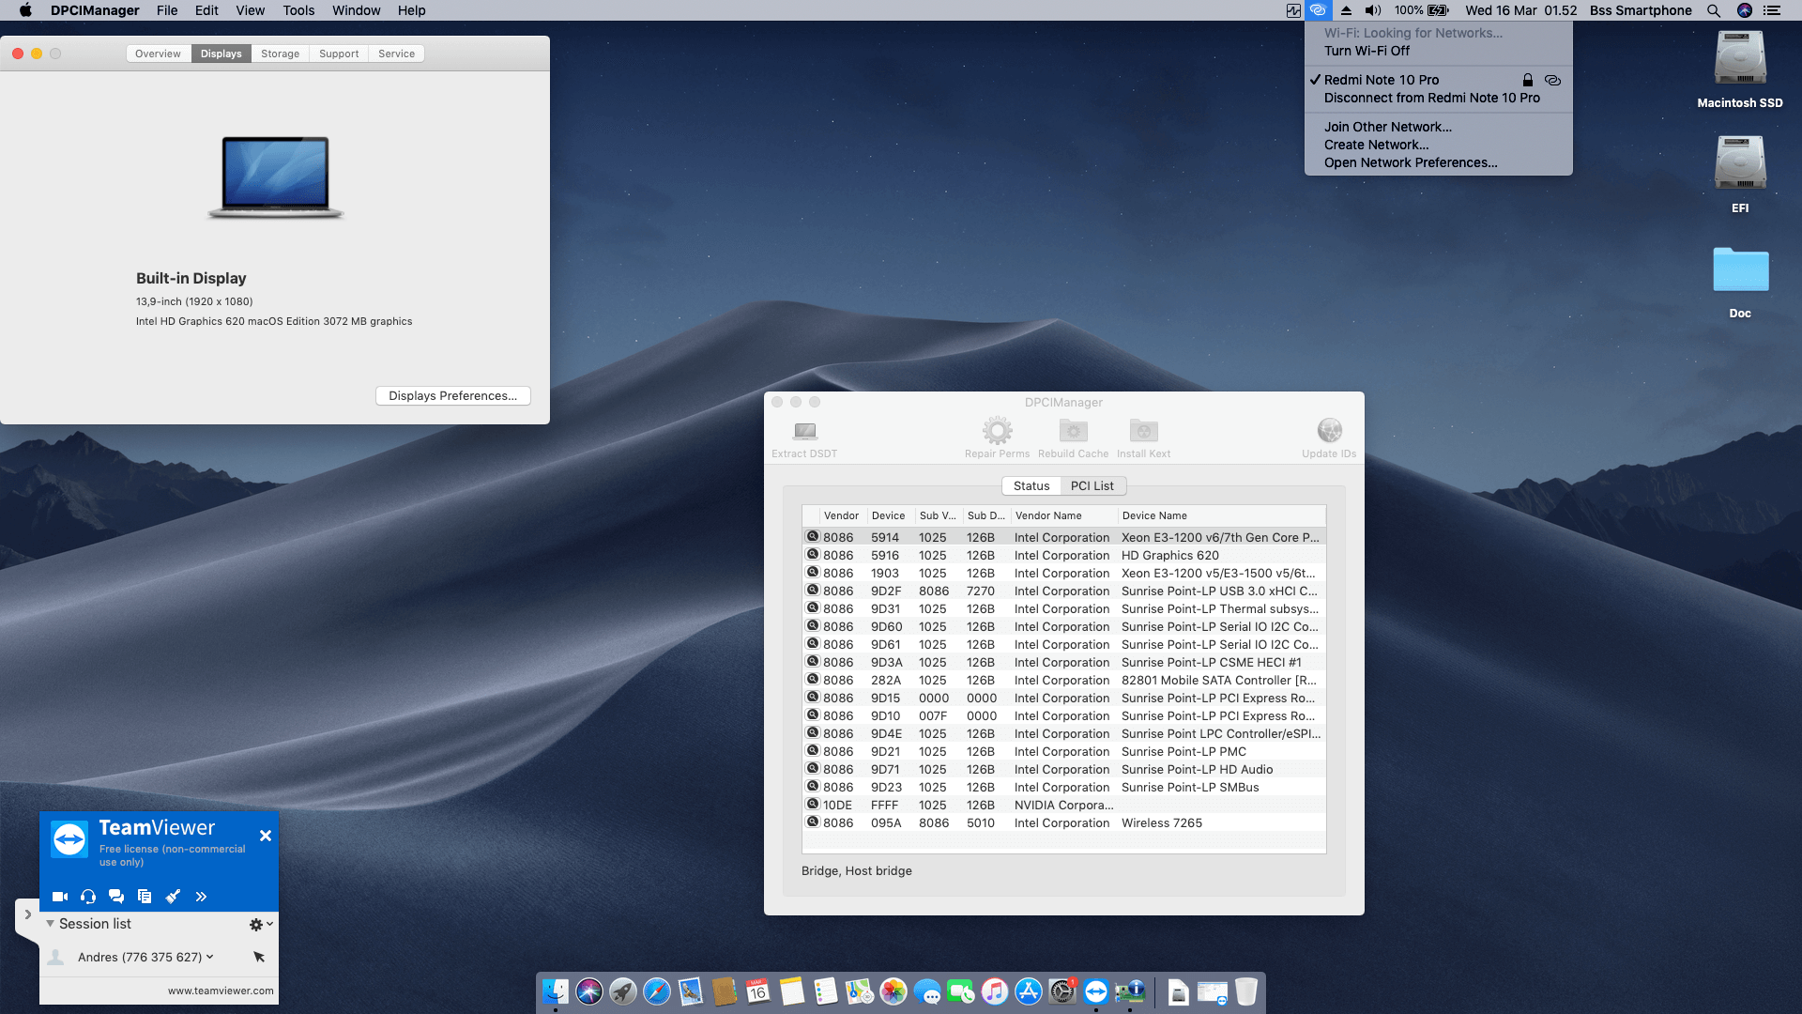
Task: Open System Preferences from the Dock
Action: click(1062, 991)
